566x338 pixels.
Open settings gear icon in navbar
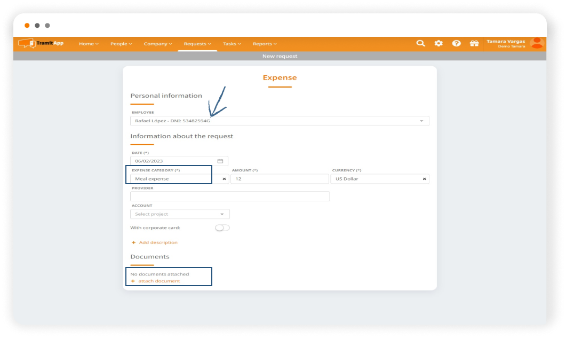[439, 43]
